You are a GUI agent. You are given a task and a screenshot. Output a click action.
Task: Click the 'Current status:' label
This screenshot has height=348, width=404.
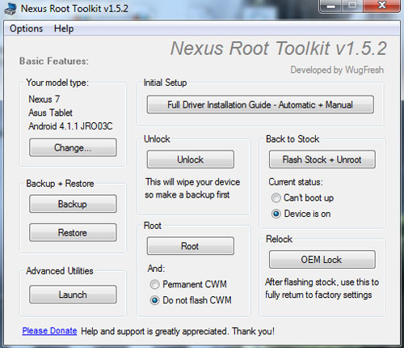point(296,182)
